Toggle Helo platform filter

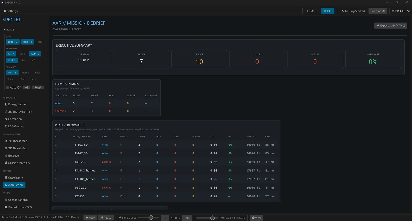click(22, 54)
